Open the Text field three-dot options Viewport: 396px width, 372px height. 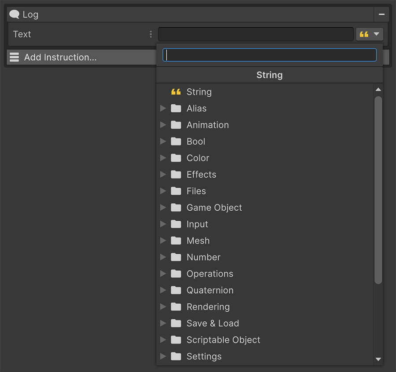[x=151, y=34]
